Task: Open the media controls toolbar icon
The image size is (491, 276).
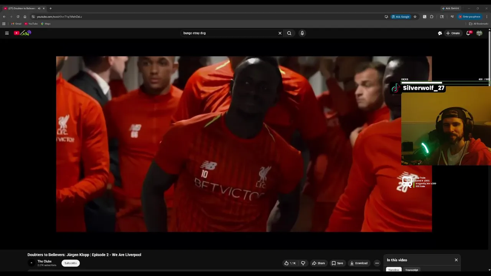Action: point(452,16)
